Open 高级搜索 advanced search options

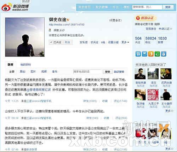click(119, 72)
